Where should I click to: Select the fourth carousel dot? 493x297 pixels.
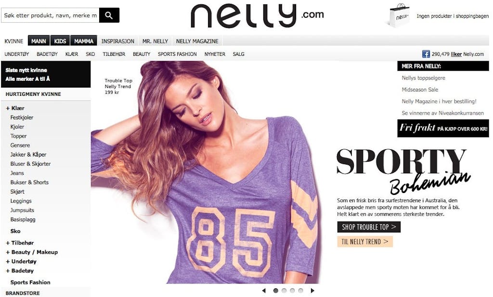pos(300,291)
